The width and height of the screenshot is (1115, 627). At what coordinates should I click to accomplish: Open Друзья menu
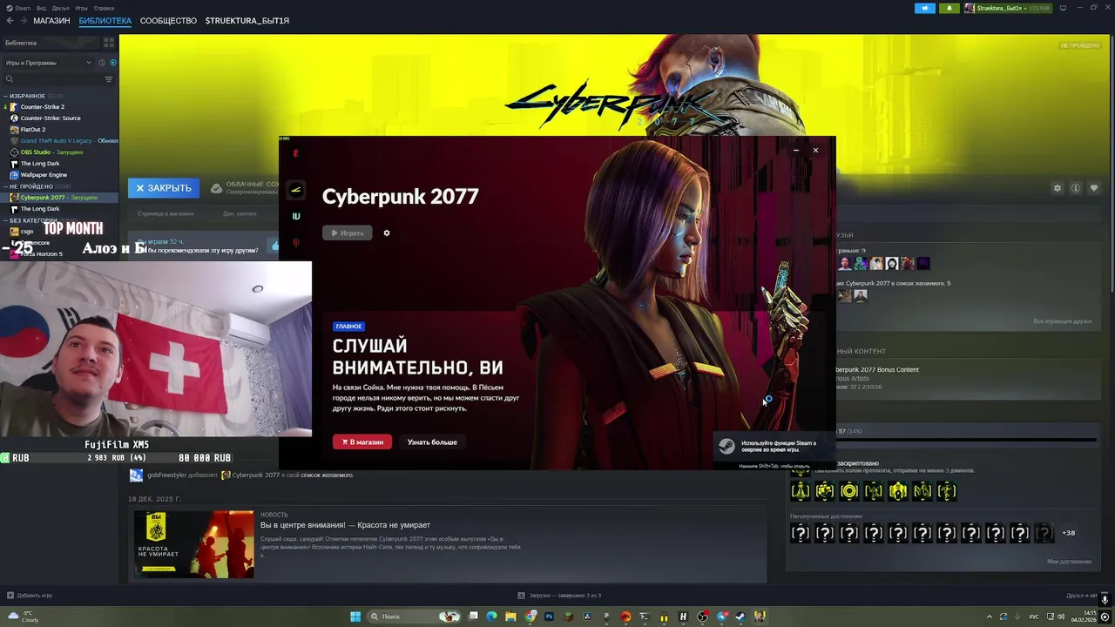click(60, 8)
